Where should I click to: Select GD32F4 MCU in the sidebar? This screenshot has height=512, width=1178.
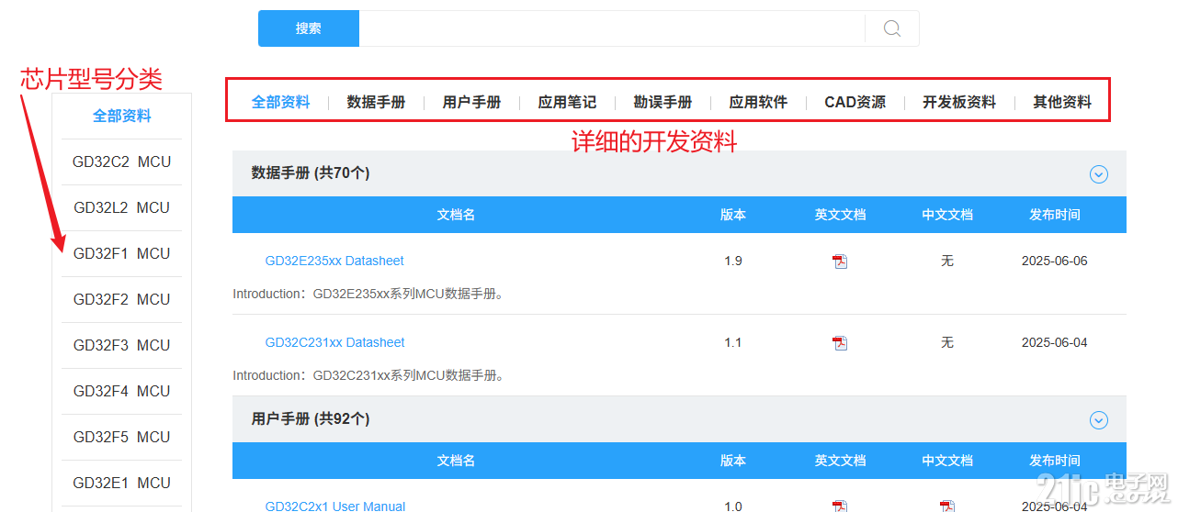122,392
